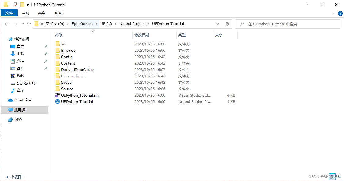Open the 主页 ribbon tab
The width and height of the screenshot is (344, 181).
26,13
